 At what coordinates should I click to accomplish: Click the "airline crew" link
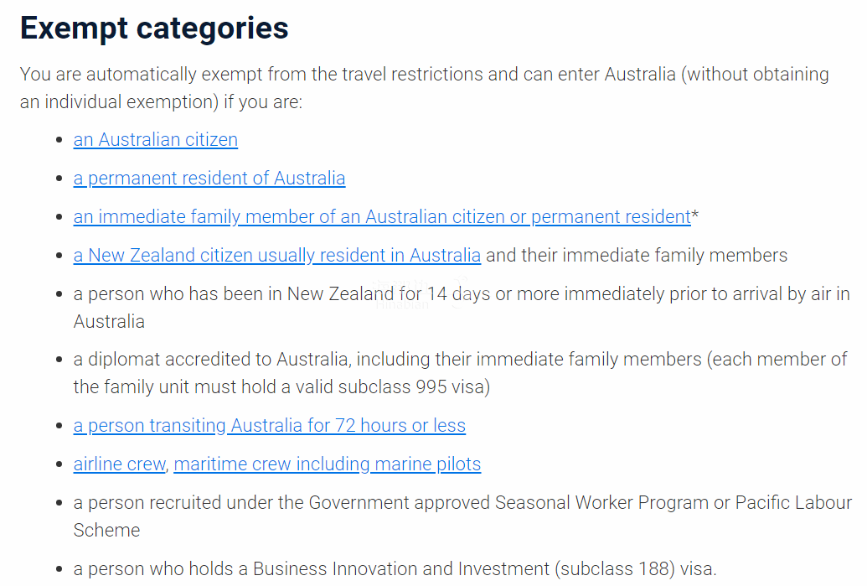(119, 464)
